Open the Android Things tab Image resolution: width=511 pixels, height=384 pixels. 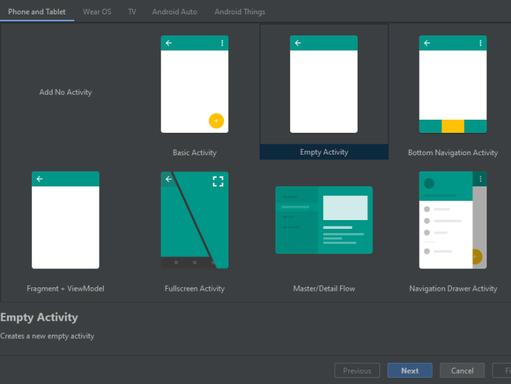240,12
